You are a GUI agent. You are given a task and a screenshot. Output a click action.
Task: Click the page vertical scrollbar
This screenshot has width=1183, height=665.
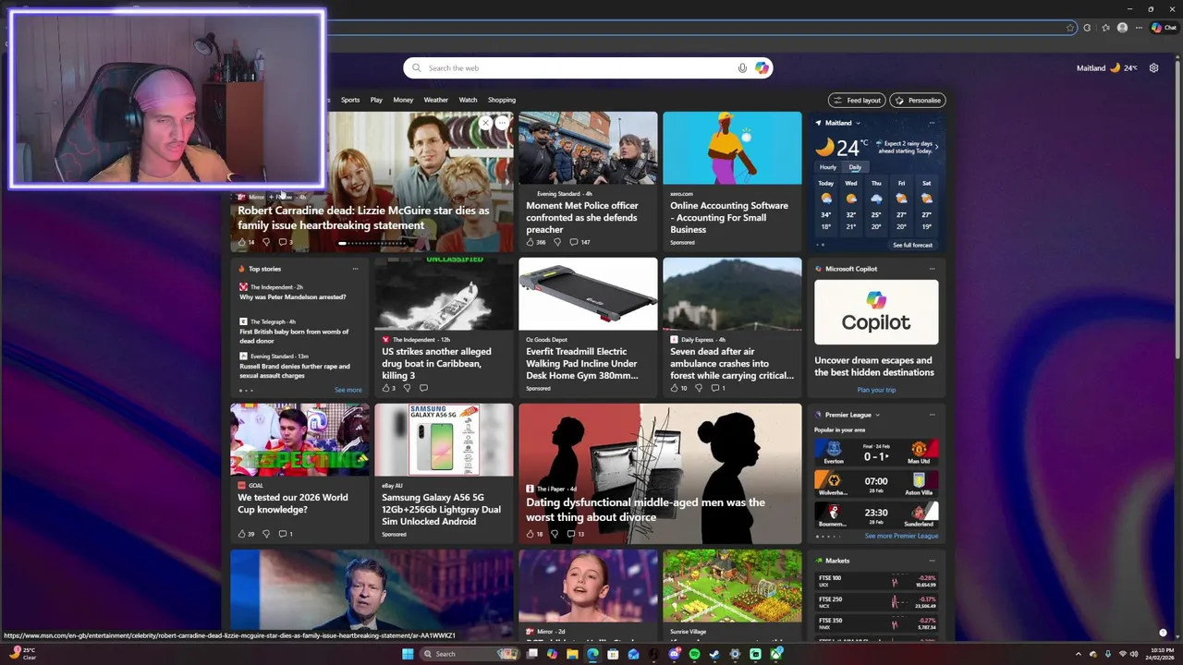1178,208
